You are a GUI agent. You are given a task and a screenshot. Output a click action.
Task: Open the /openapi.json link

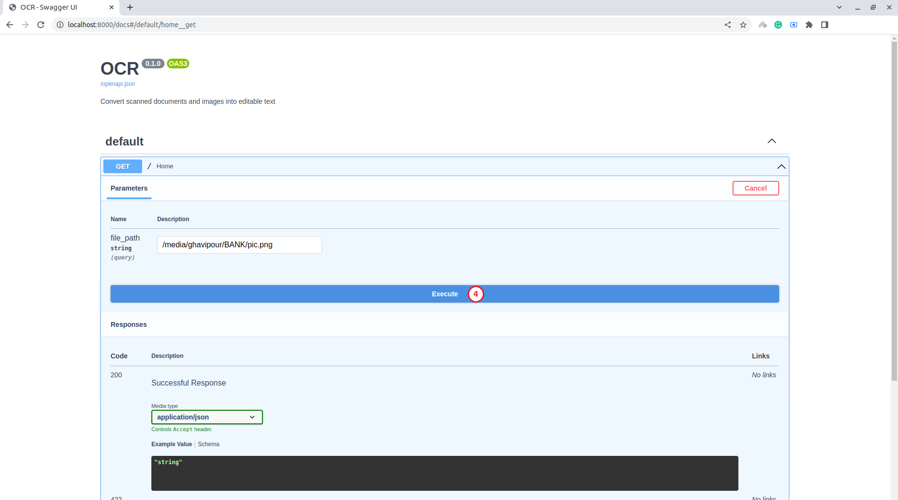click(118, 84)
